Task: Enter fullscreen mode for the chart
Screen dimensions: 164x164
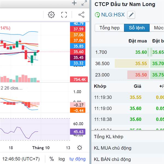Action: coord(64,15)
